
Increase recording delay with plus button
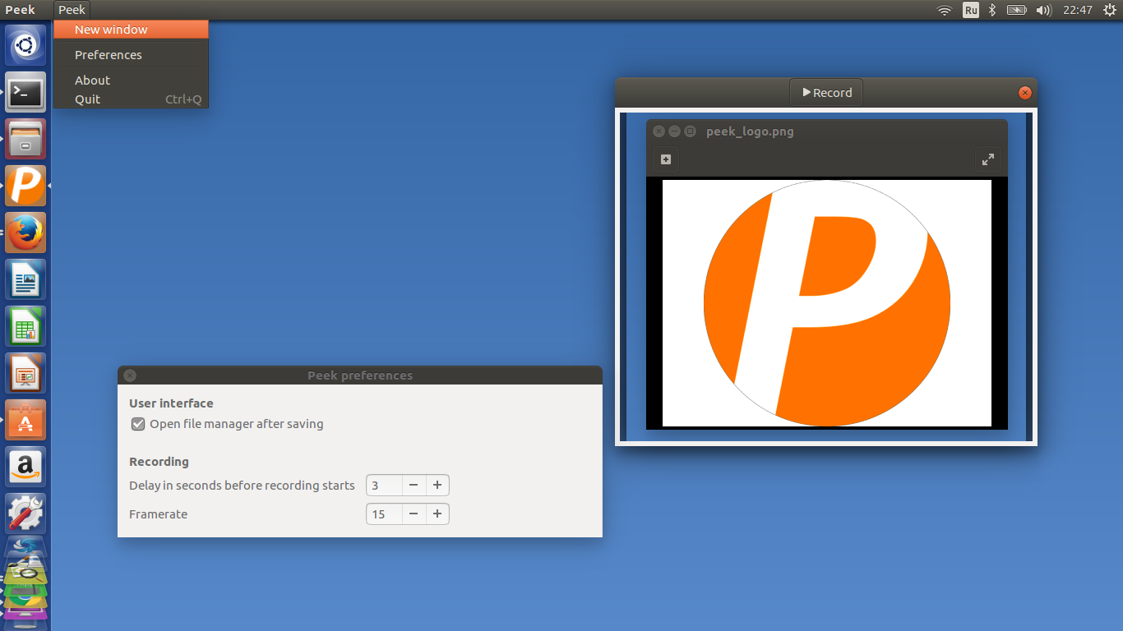coord(437,486)
